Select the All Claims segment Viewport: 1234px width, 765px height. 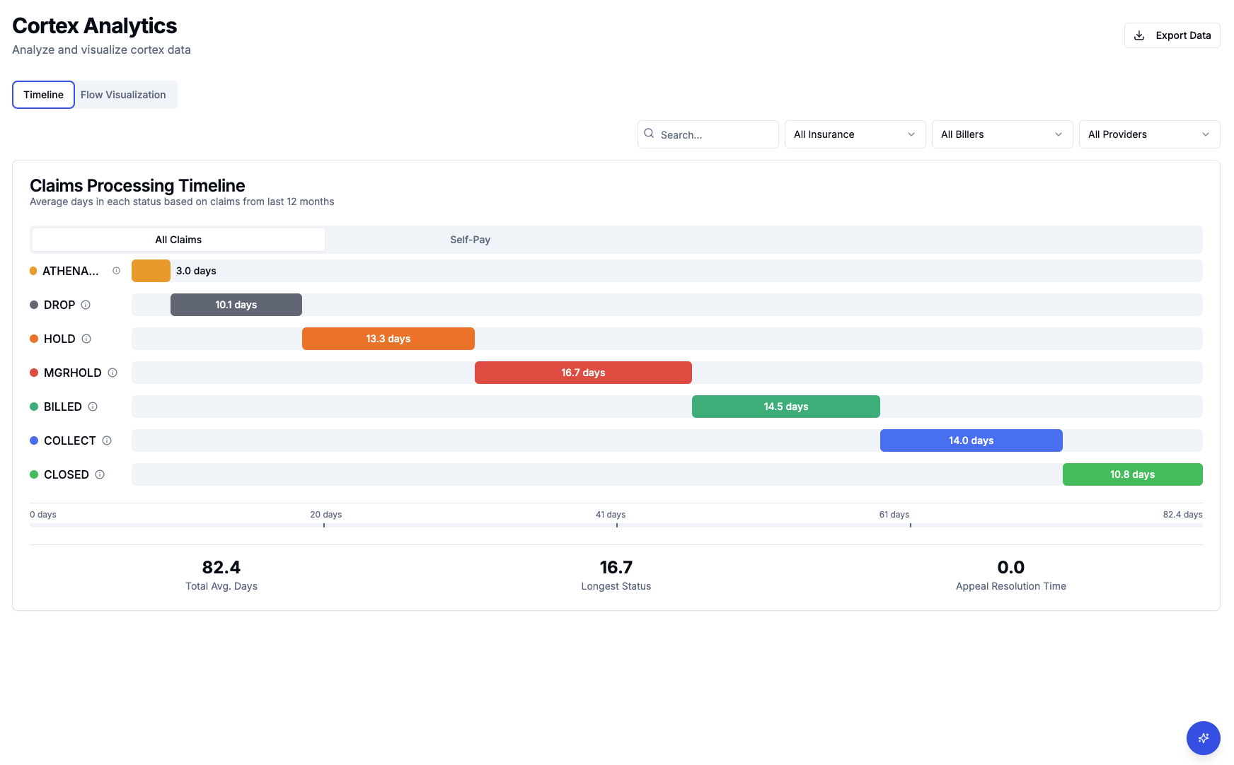click(178, 240)
